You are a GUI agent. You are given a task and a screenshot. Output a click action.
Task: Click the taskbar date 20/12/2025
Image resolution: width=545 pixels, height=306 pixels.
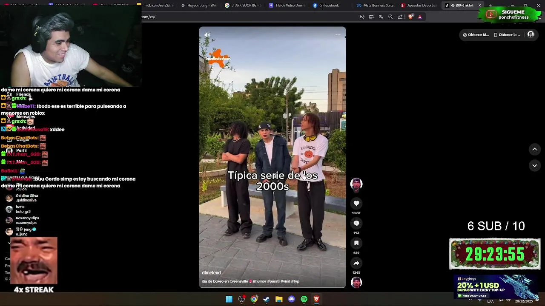pyautogui.click(x=524, y=301)
